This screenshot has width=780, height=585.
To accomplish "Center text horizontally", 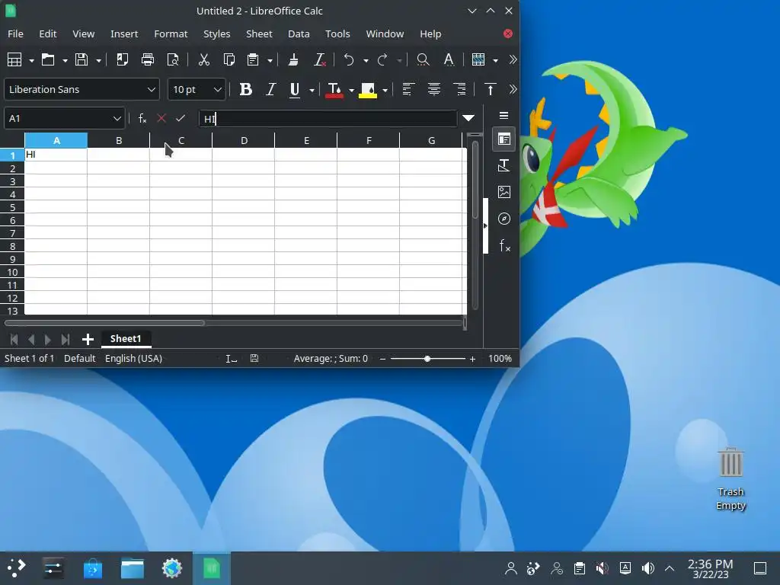I will pos(434,90).
